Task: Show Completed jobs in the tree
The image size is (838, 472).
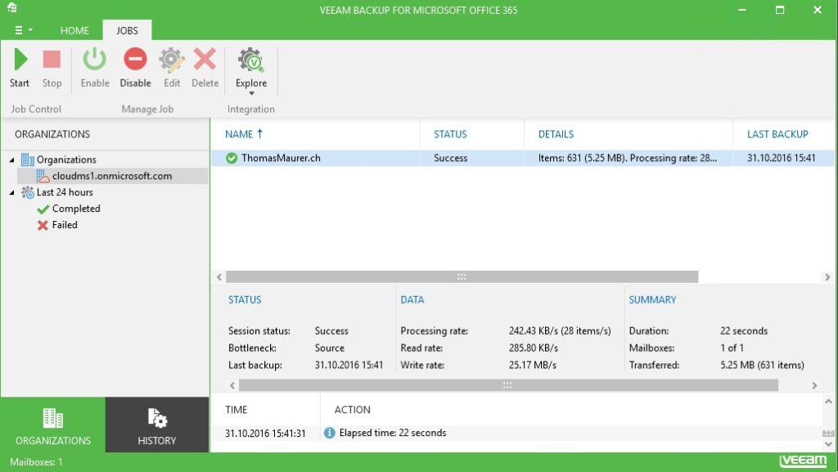Action: tap(76, 209)
